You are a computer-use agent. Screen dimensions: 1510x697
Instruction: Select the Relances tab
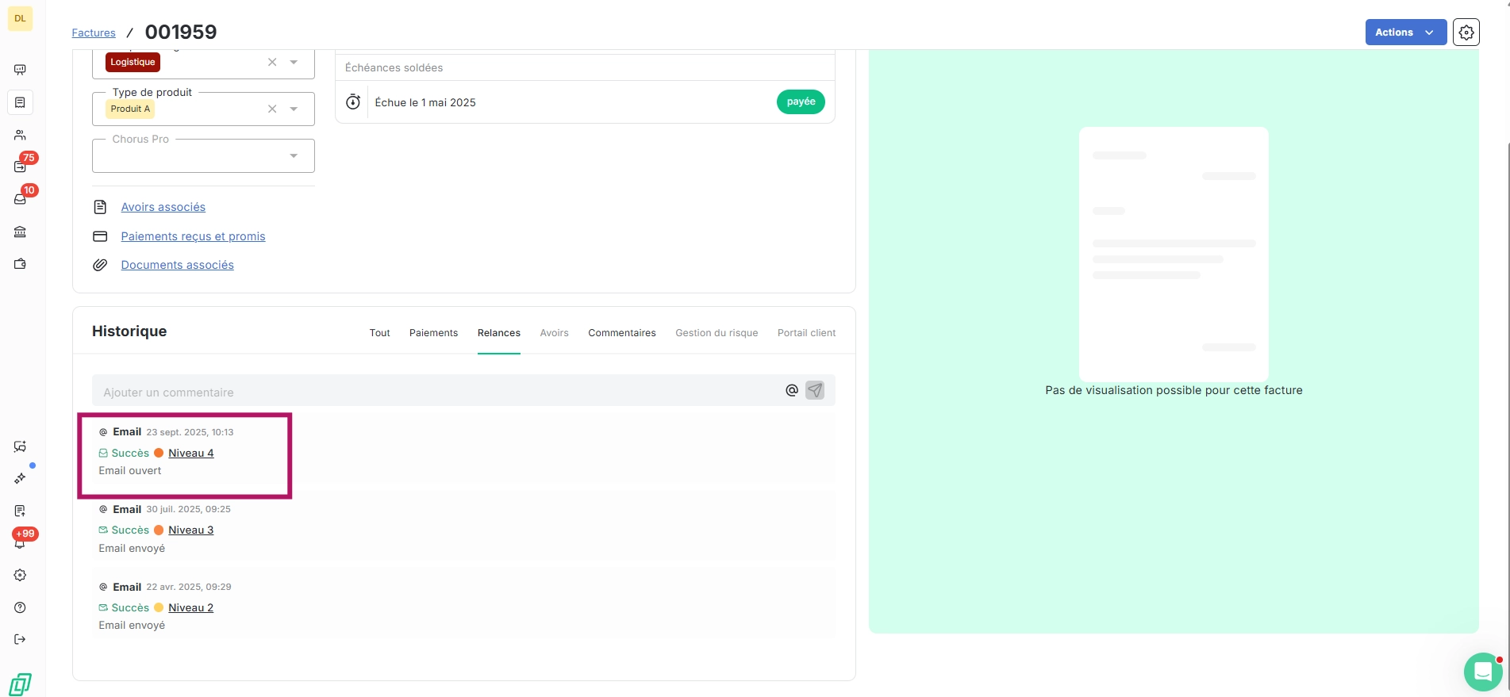point(499,333)
